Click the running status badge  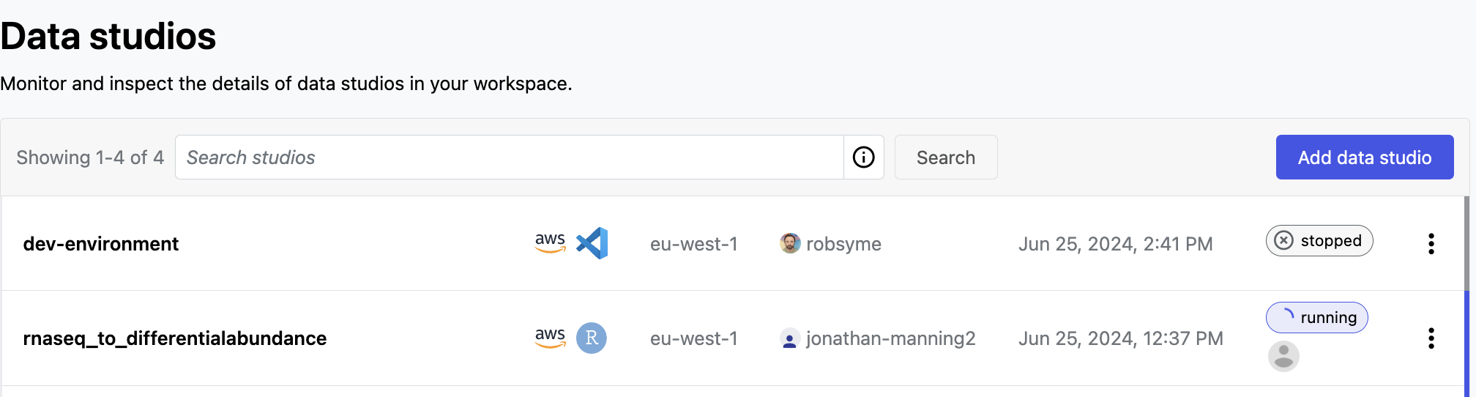point(1316,318)
